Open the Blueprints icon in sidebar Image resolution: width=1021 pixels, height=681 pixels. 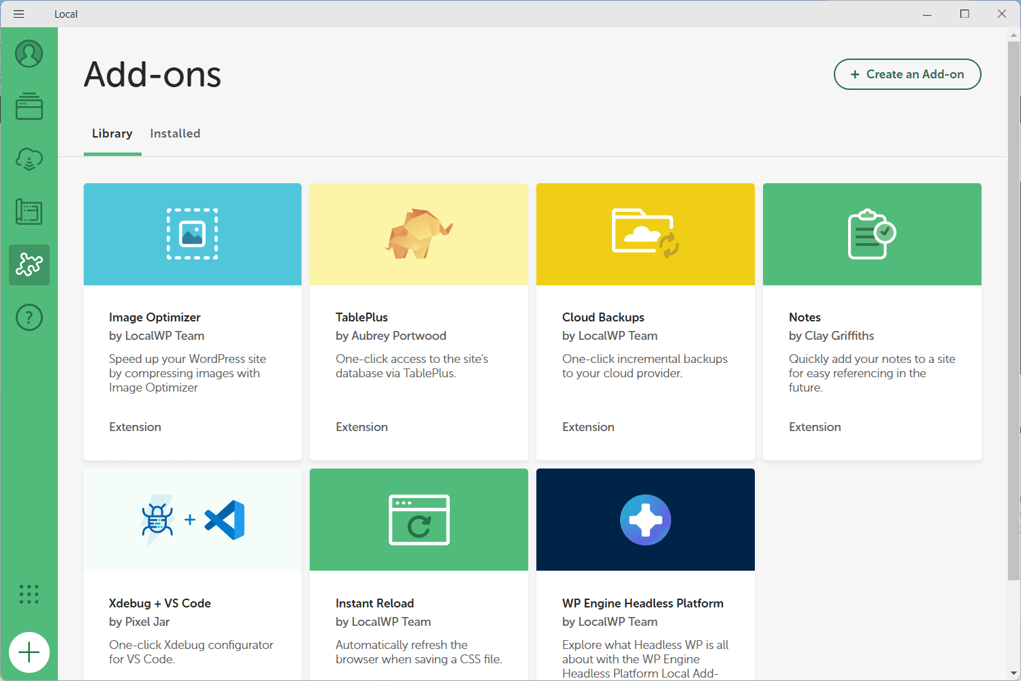[x=29, y=212]
